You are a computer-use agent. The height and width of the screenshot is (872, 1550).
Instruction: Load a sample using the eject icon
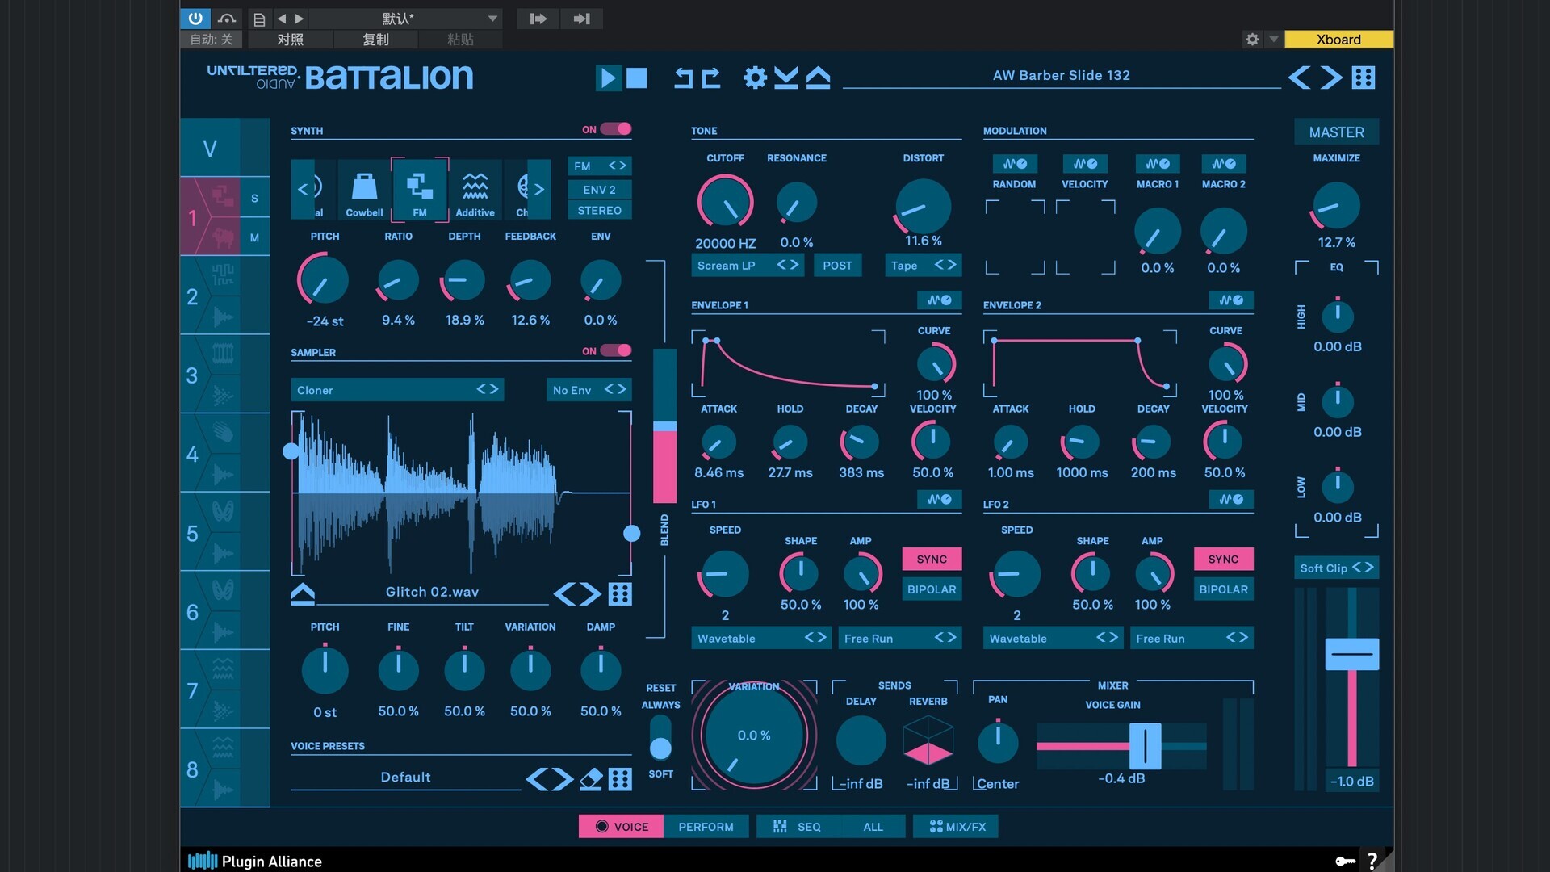[303, 594]
